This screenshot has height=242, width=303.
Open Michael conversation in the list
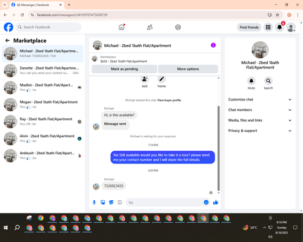pos(42,54)
